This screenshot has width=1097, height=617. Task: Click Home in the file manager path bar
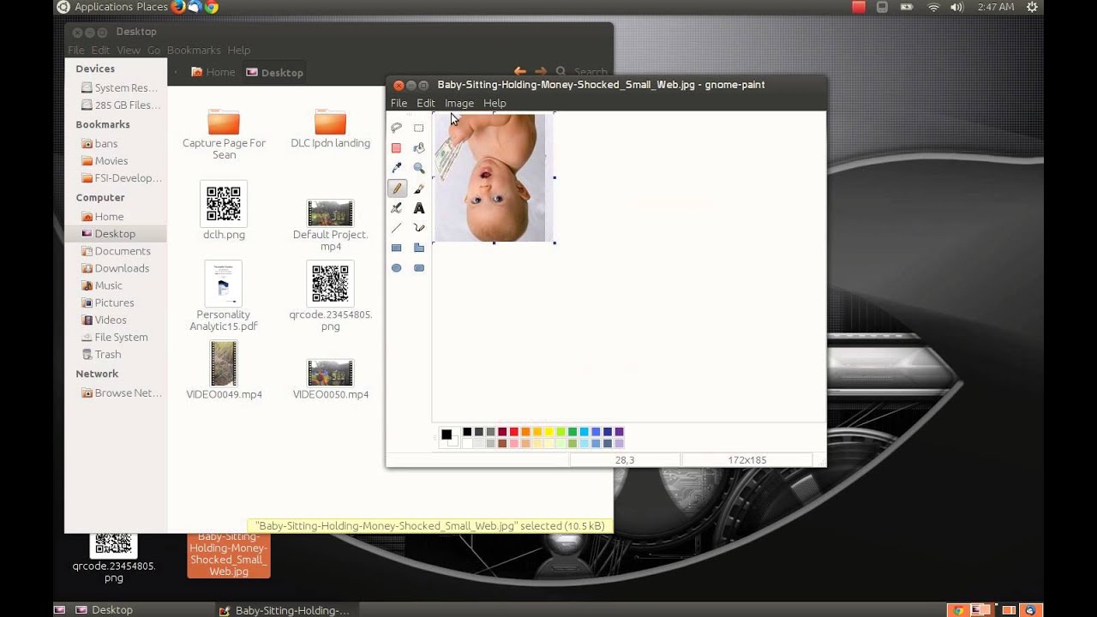point(213,72)
